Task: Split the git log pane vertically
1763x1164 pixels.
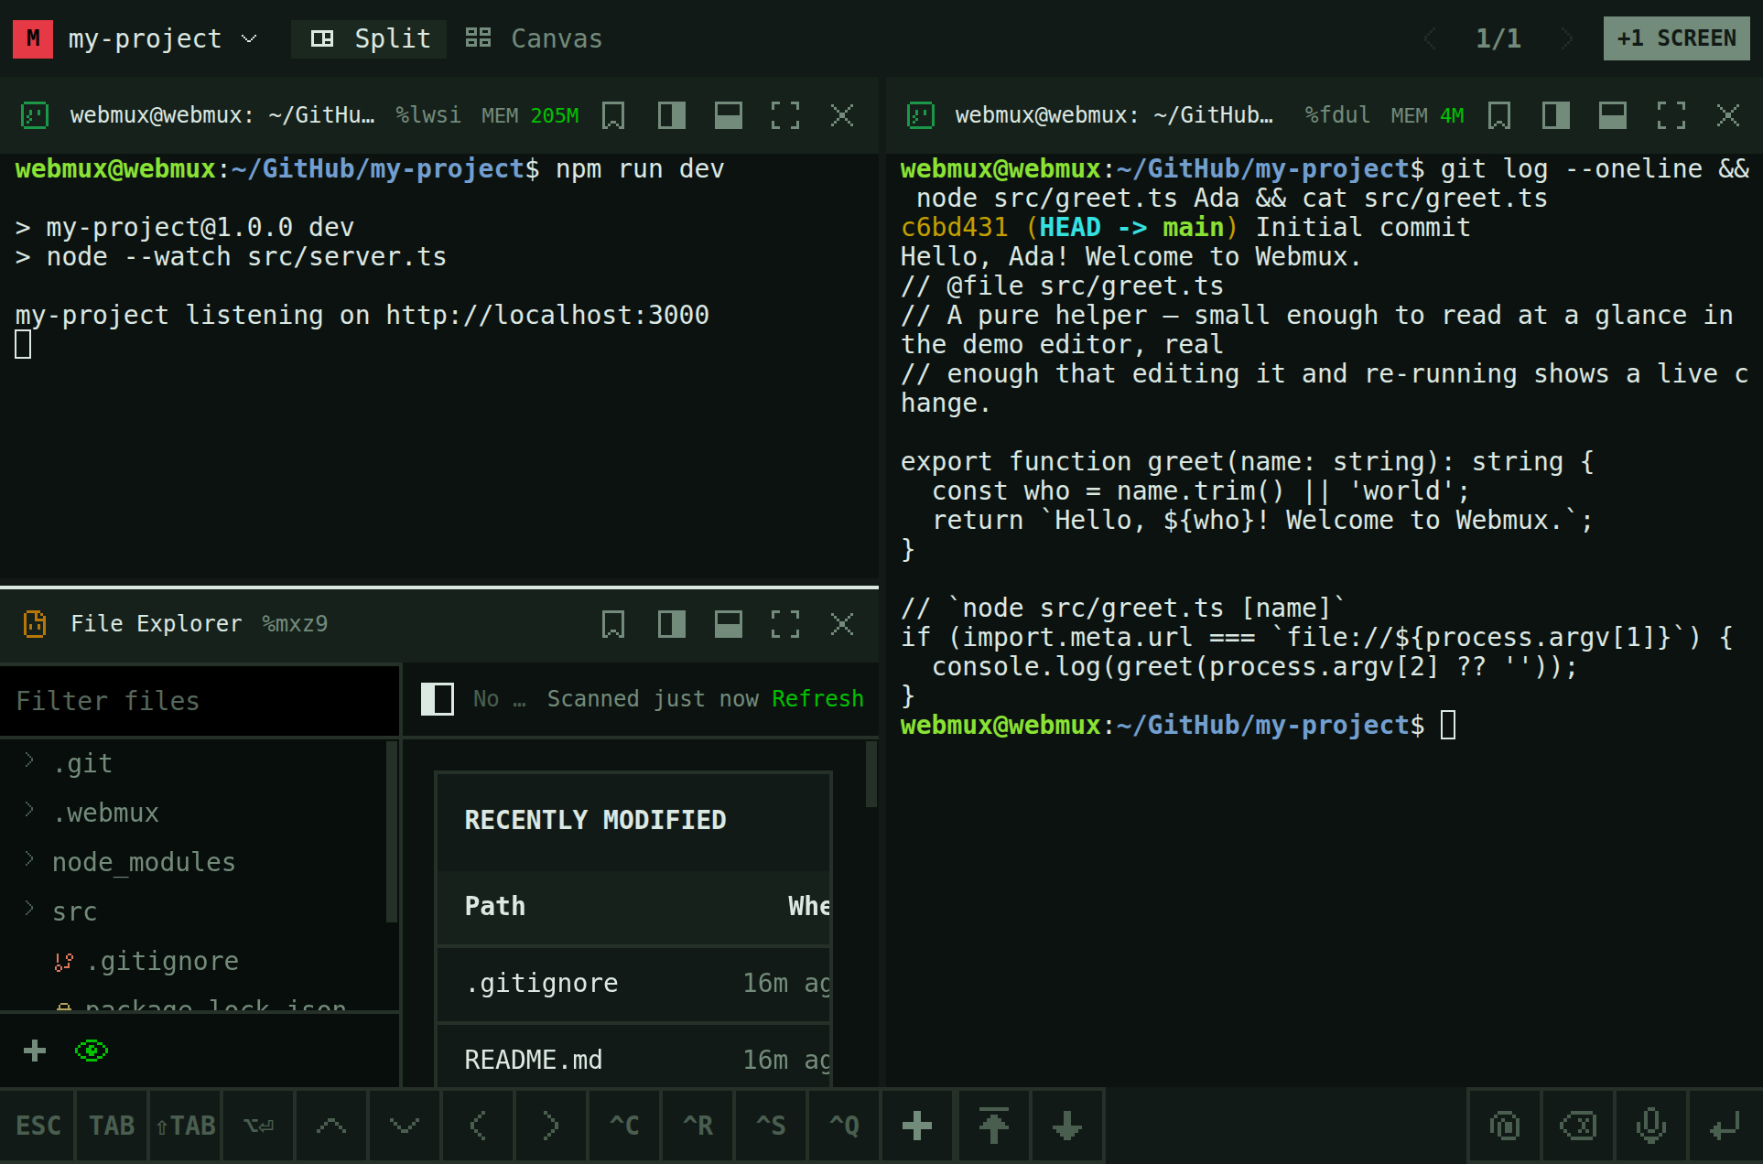Action: [x=1556, y=115]
